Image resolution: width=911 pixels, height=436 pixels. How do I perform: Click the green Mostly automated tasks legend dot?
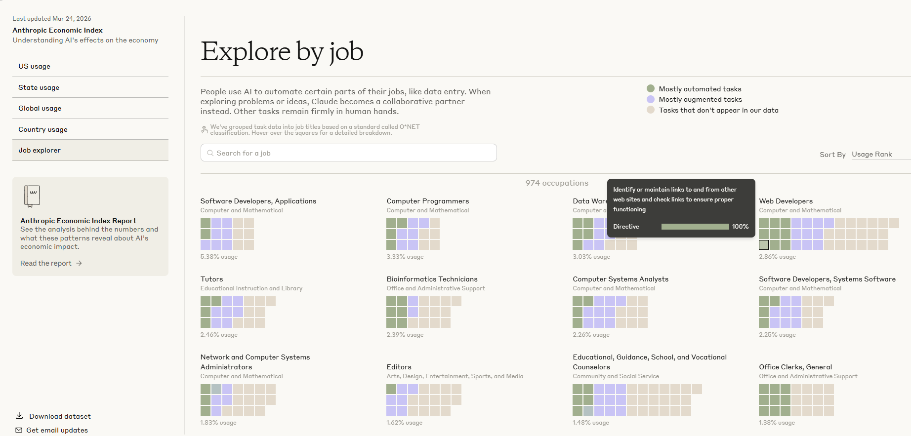tap(651, 89)
